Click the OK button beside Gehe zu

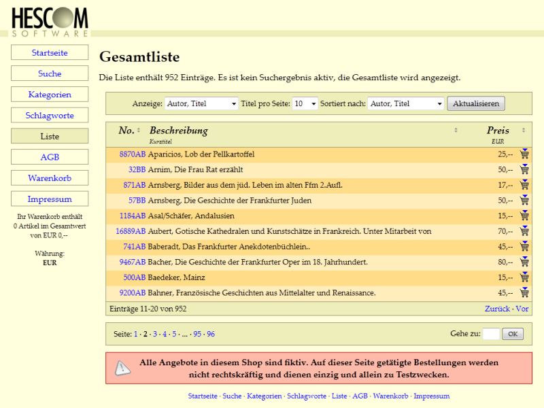[x=513, y=334]
